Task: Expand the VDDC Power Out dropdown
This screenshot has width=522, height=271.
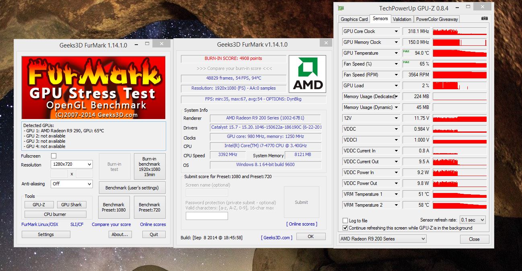Action: coord(397,183)
